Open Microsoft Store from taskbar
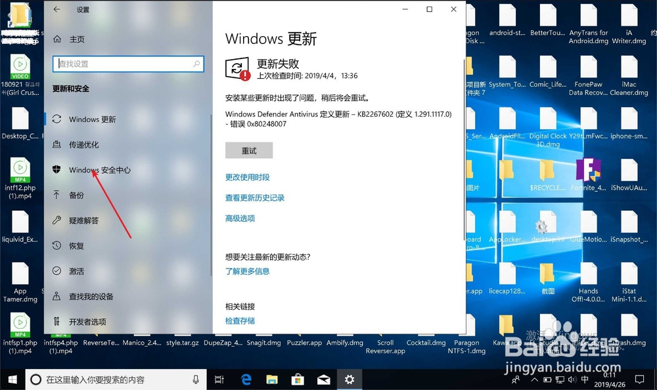657x390 pixels. [x=298, y=379]
